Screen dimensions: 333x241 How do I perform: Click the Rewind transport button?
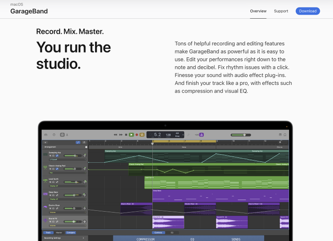tap(115, 135)
